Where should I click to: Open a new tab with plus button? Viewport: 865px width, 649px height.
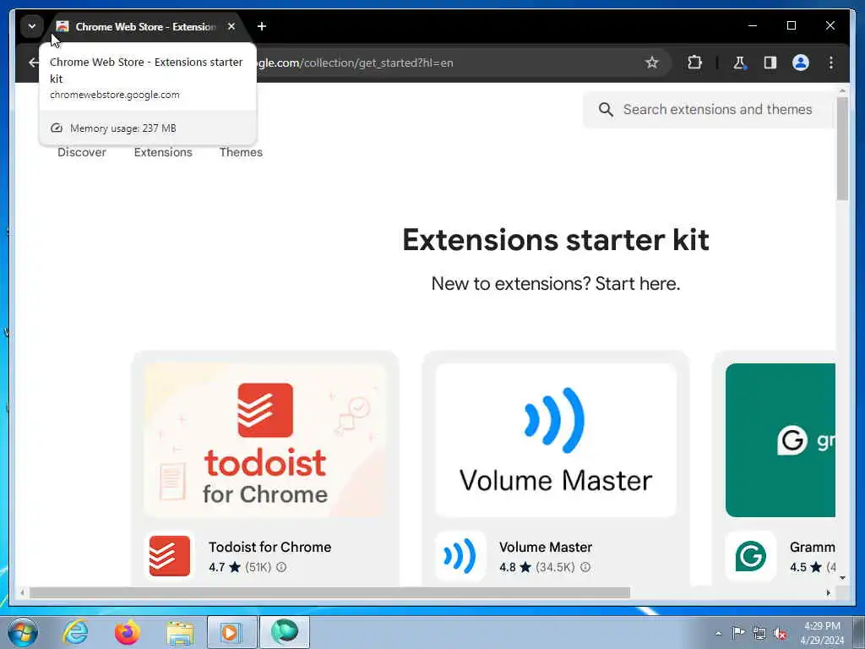(262, 26)
